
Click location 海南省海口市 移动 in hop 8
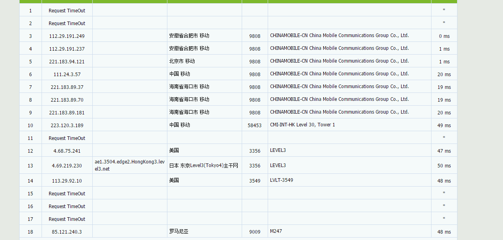click(x=189, y=99)
